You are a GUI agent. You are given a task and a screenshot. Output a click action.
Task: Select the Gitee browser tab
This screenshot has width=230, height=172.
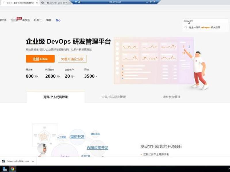[x=20, y=3]
